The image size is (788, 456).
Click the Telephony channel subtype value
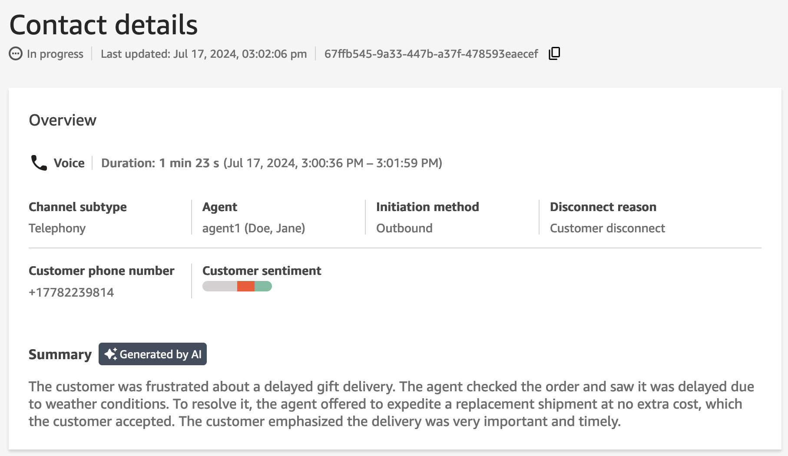point(57,228)
